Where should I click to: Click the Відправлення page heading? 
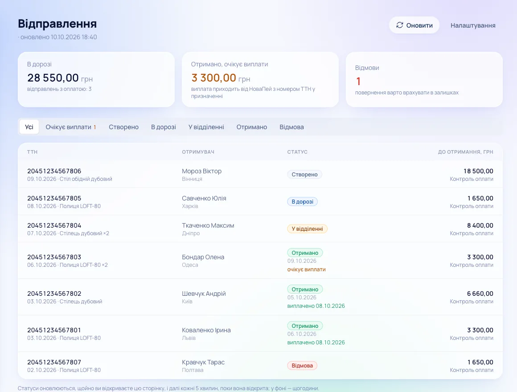[57, 24]
